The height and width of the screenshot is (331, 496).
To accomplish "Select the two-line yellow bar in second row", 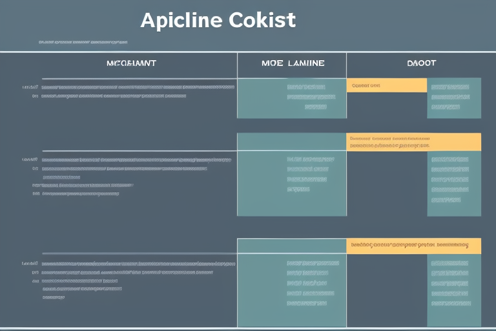I will tap(413, 142).
